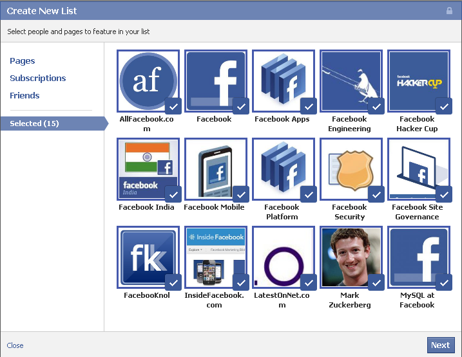Select the FacebooKnol 'fk' icon
The height and width of the screenshot is (357, 462).
point(148,257)
